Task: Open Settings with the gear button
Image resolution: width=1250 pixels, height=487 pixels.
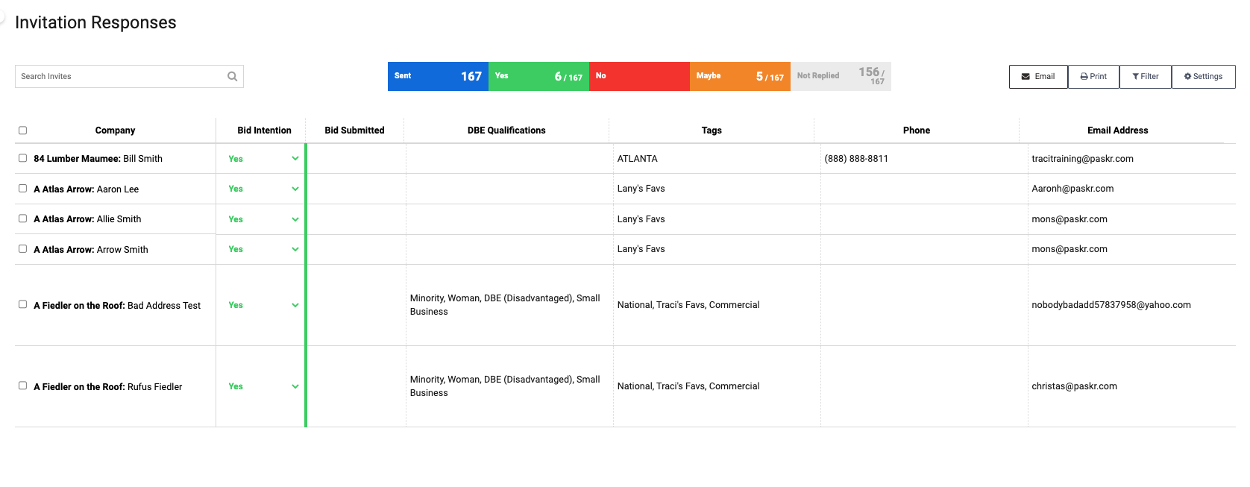Action: [1203, 77]
